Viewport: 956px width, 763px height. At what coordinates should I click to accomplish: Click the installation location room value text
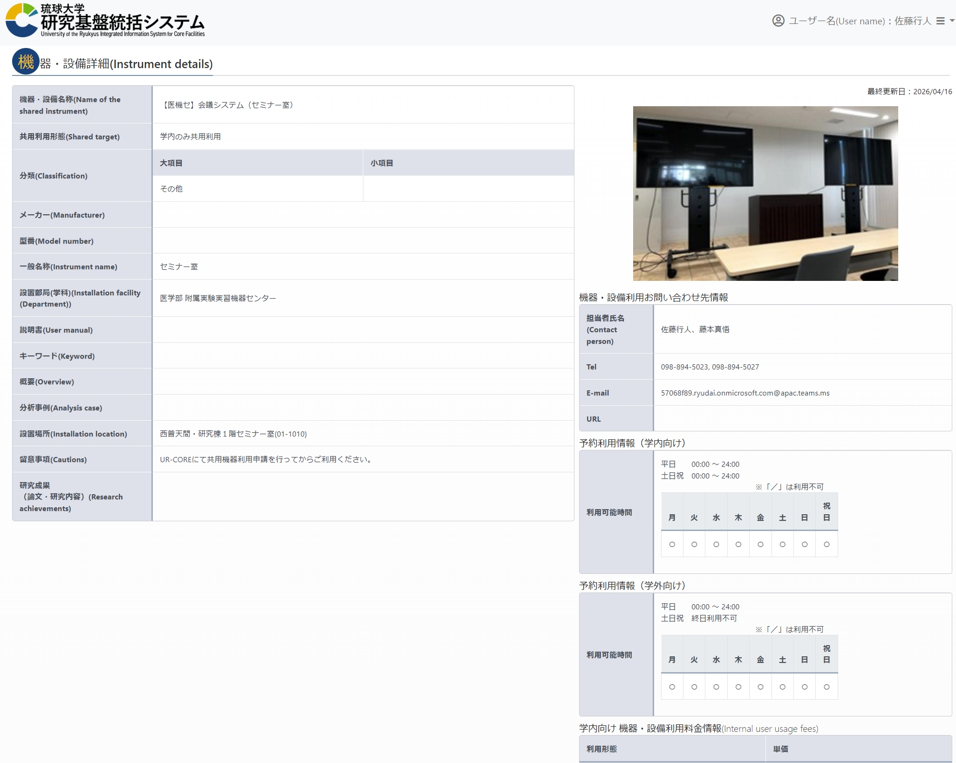233,434
